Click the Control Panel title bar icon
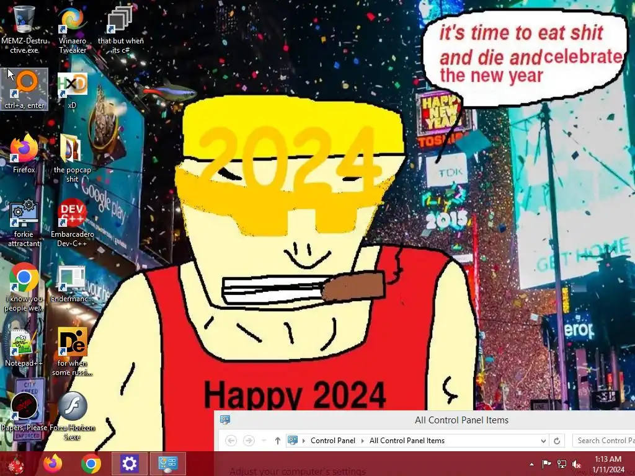The image size is (635, 476). click(225, 420)
